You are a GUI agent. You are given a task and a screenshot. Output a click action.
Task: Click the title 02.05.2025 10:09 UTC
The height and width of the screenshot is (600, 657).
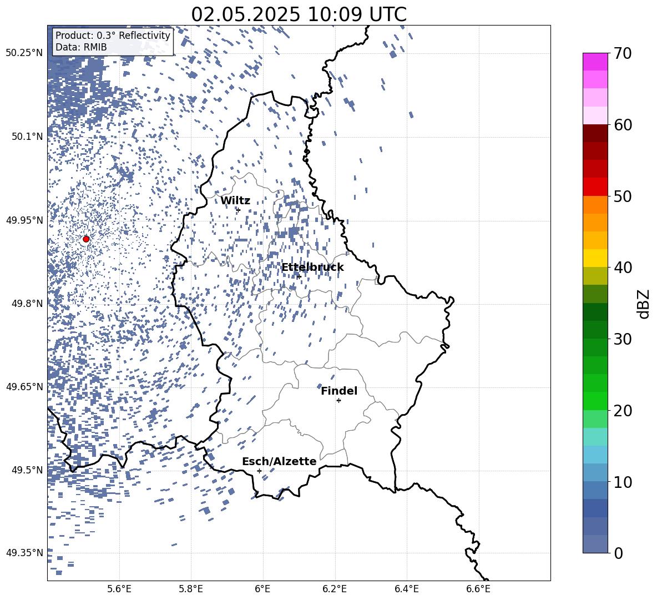point(299,14)
